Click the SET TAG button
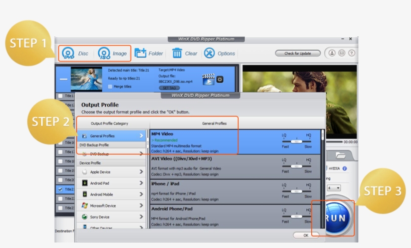The height and width of the screenshot is (248, 411). (169, 88)
